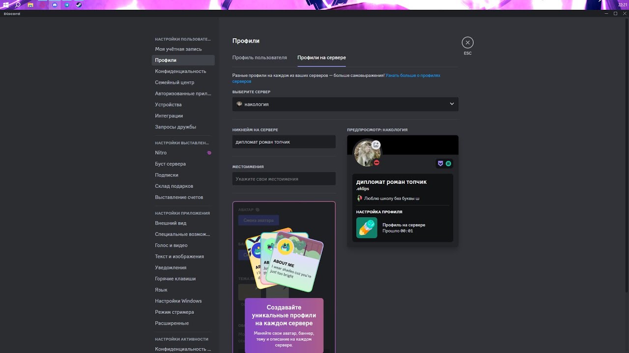Open the Склад подарков page
This screenshot has height=353, width=629.
(183, 186)
